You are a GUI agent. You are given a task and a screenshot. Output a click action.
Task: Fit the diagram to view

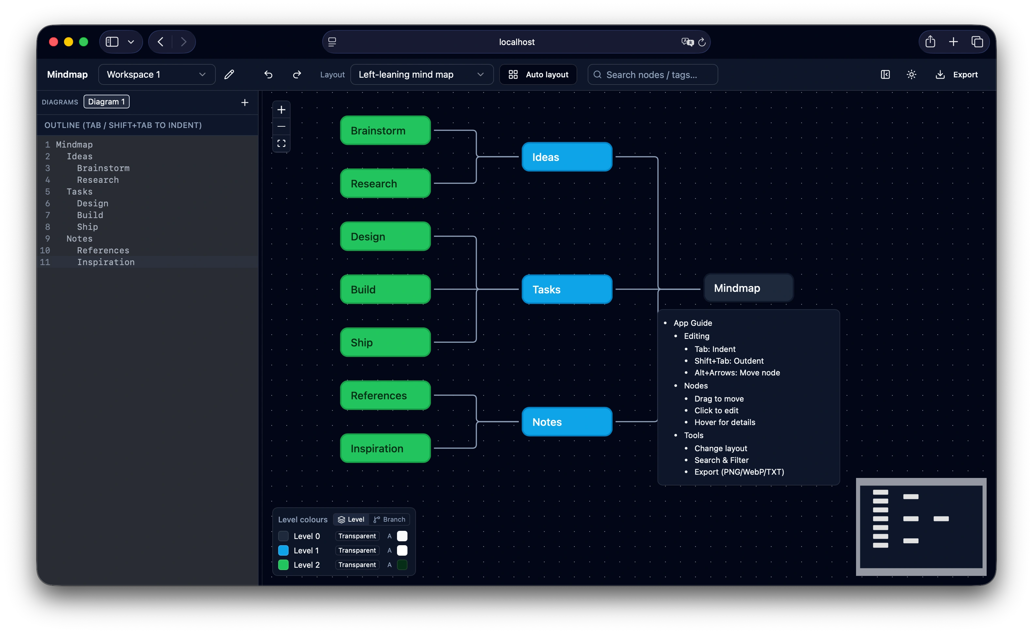281,143
